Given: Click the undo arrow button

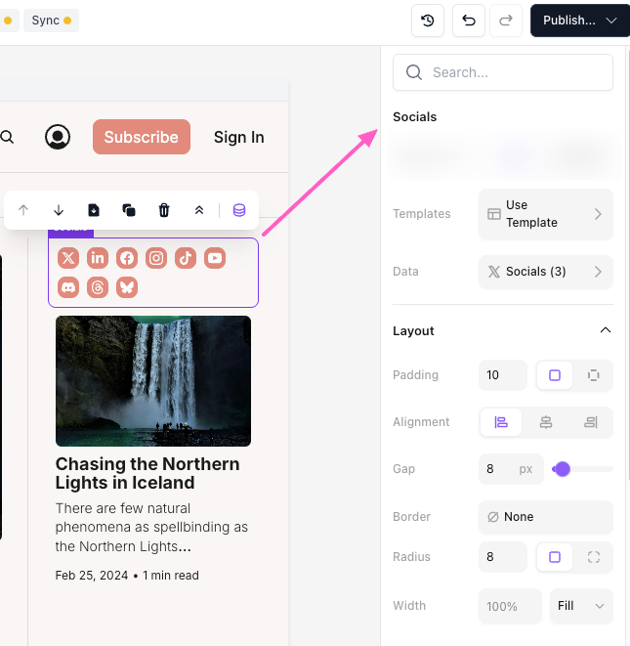Looking at the screenshot, I should coord(469,21).
